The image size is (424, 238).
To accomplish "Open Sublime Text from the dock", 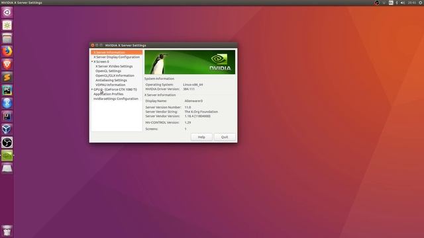I will coord(7,77).
